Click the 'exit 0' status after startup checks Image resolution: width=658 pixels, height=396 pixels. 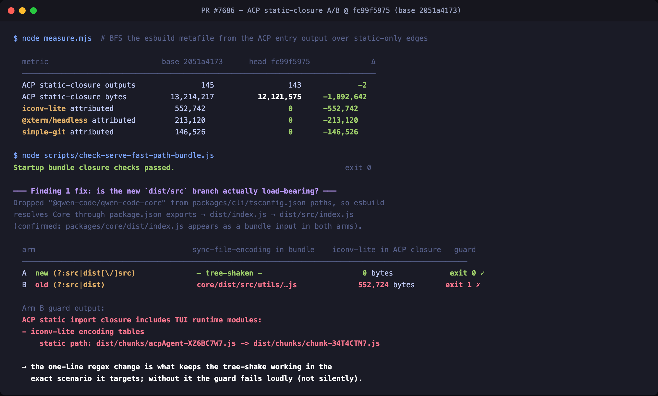(x=358, y=168)
